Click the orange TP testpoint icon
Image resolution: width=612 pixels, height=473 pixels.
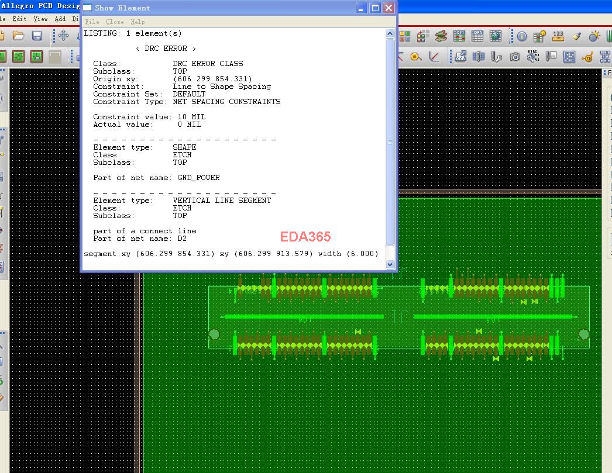click(587, 57)
